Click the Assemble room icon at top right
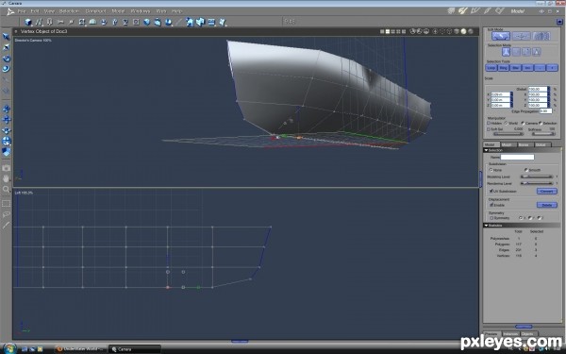 tap(451, 11)
